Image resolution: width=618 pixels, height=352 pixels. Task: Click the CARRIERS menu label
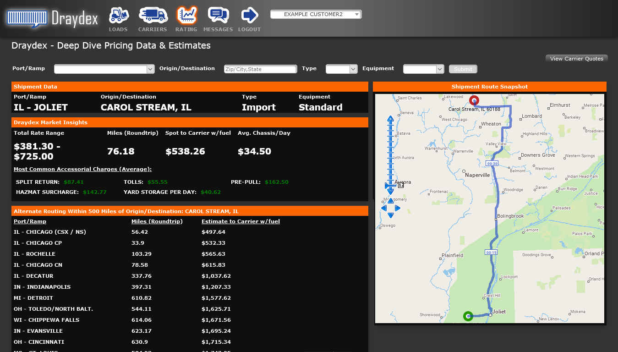tap(153, 29)
